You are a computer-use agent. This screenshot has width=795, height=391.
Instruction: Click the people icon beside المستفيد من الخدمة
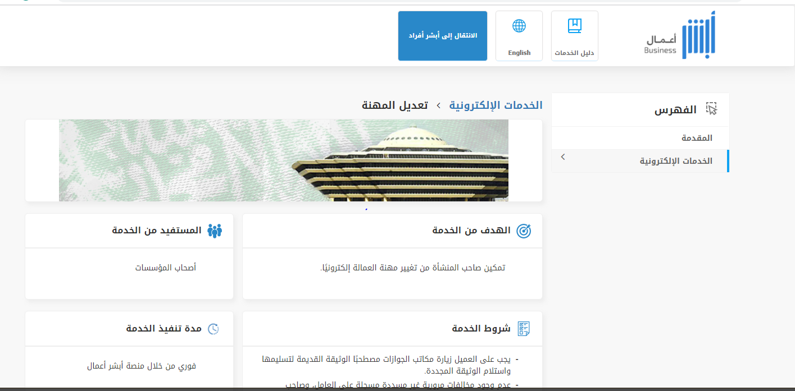(x=215, y=231)
